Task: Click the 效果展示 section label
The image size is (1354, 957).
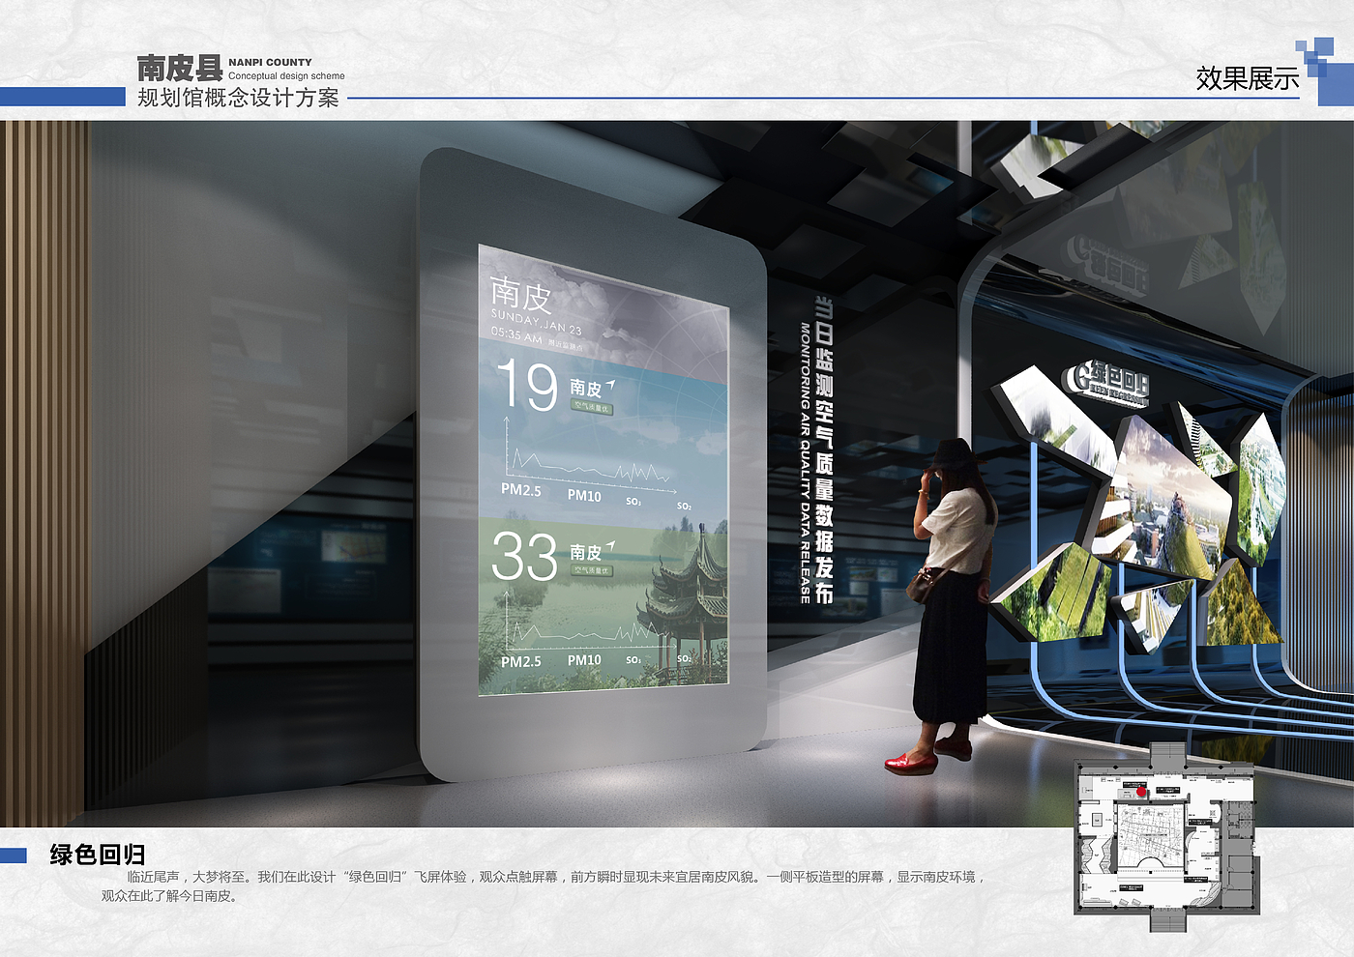Action: point(1247,78)
